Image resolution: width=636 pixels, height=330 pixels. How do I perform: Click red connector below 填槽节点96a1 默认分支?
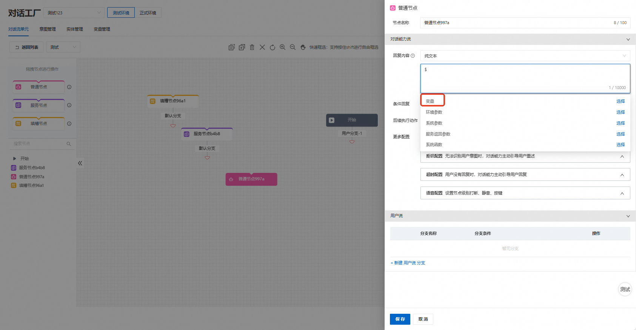coord(173,125)
